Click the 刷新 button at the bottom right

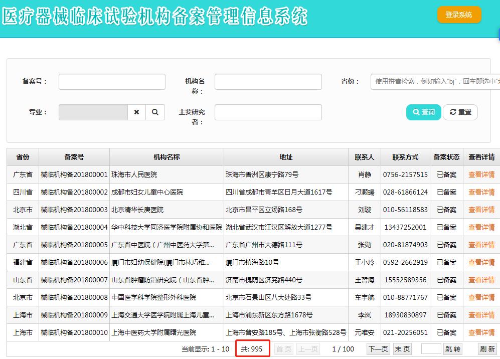tap(487, 348)
